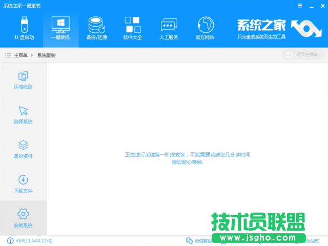Click the 选择系统 select system step
The height and width of the screenshot is (246, 328).
pyautogui.click(x=23, y=115)
